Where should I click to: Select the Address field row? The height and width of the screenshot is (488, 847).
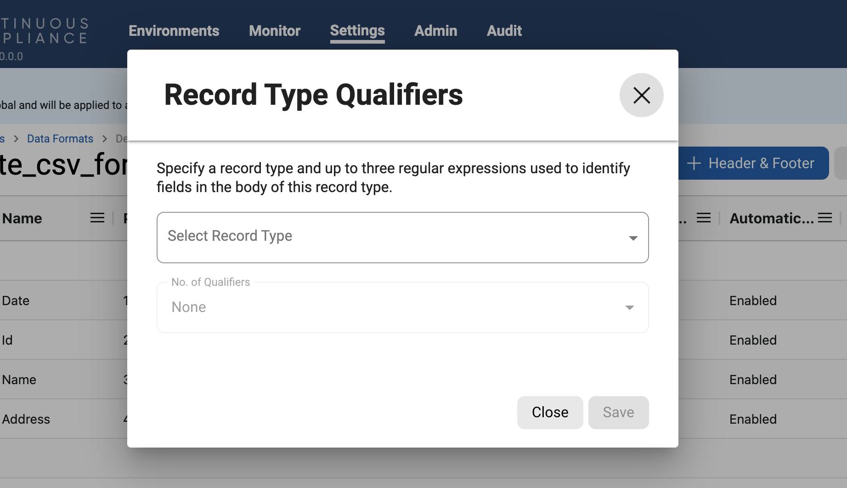(x=26, y=419)
